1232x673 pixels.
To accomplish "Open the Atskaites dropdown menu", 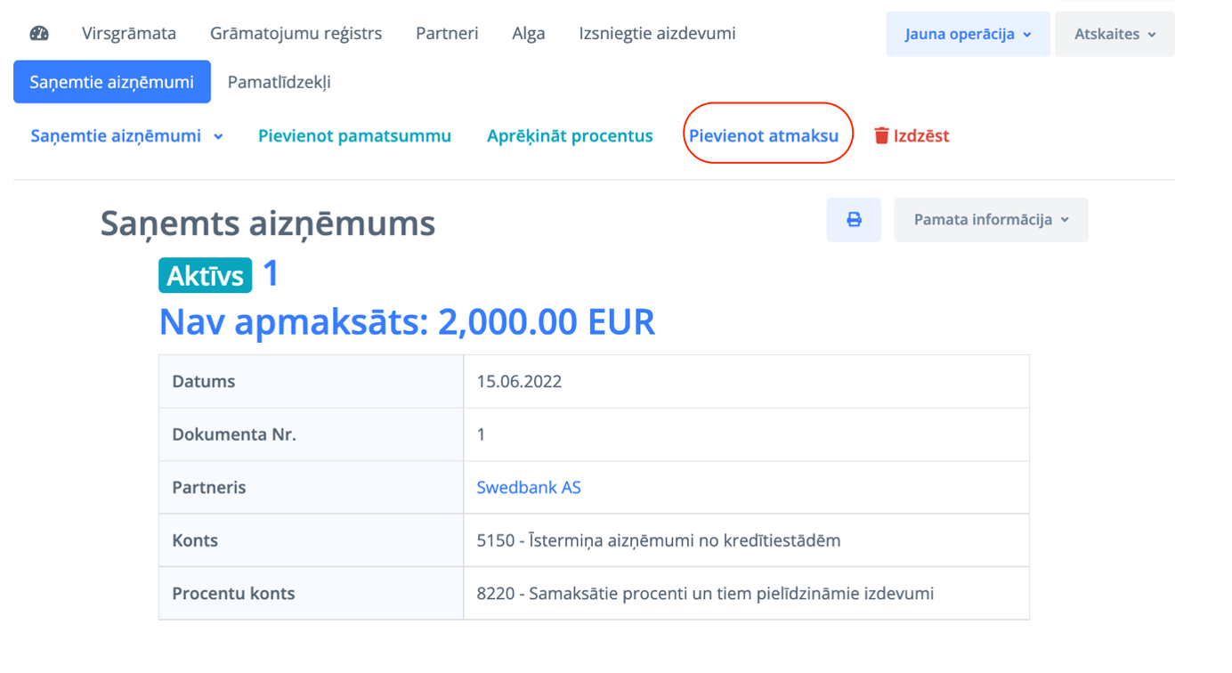I will [1114, 35].
